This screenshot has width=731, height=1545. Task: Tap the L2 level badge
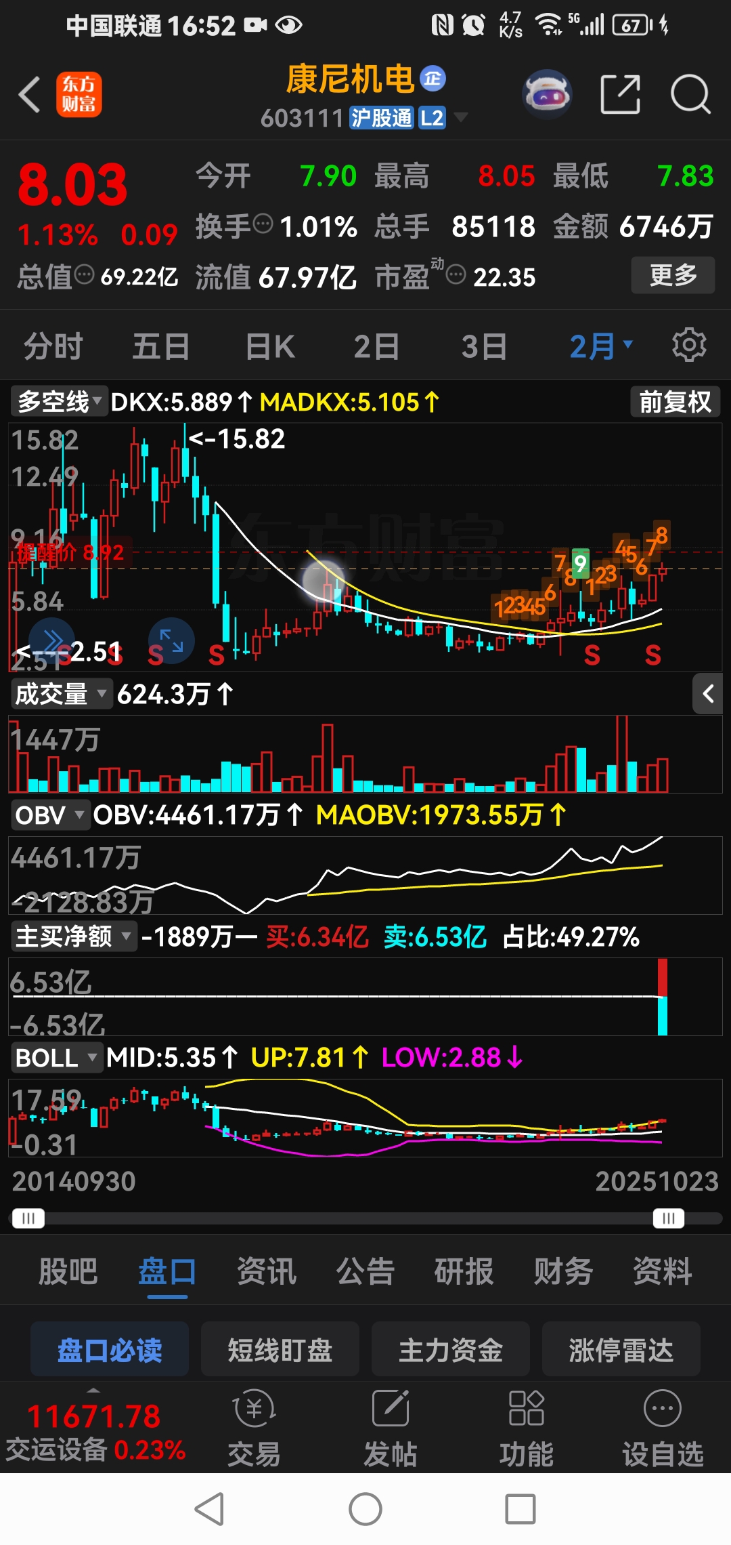tap(432, 118)
